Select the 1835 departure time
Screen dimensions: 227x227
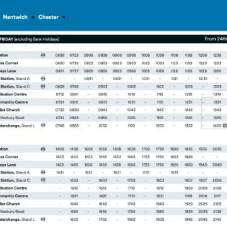[189, 149]
